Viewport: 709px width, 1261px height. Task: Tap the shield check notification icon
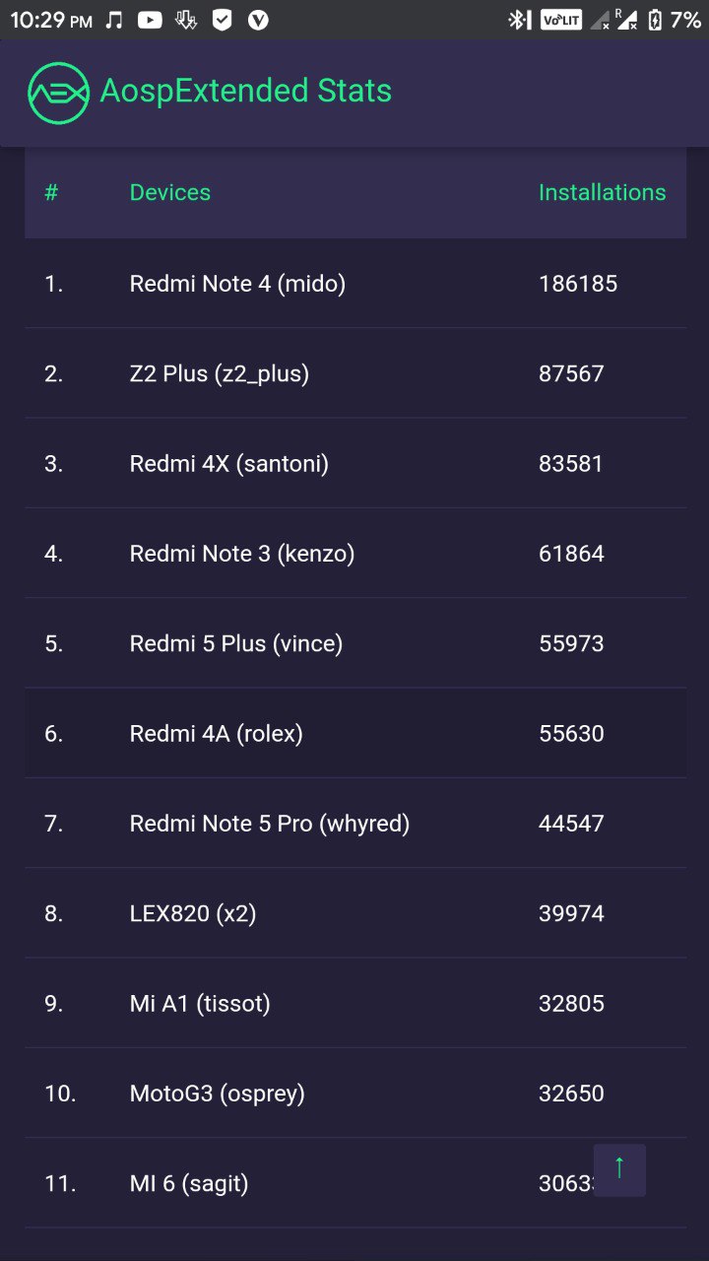[x=223, y=20]
